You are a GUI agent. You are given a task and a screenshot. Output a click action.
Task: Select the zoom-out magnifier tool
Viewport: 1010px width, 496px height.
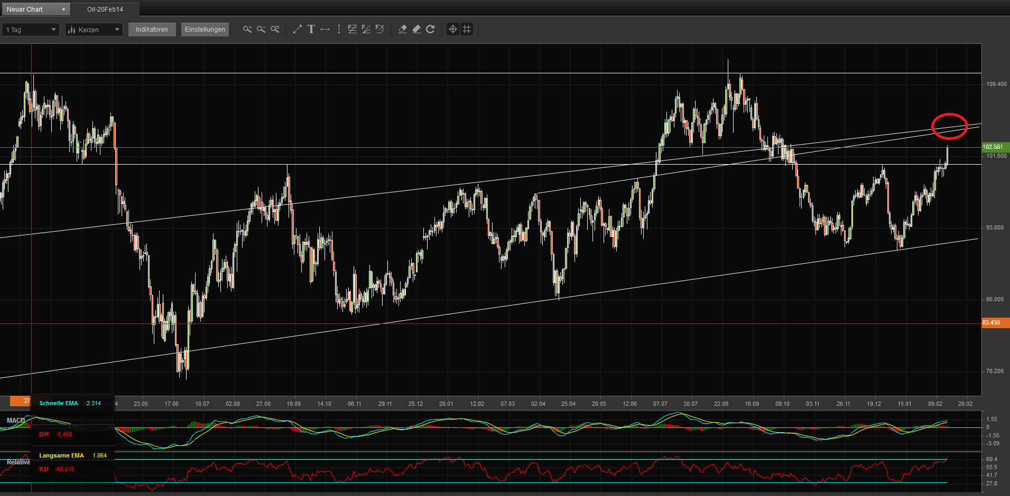click(261, 30)
